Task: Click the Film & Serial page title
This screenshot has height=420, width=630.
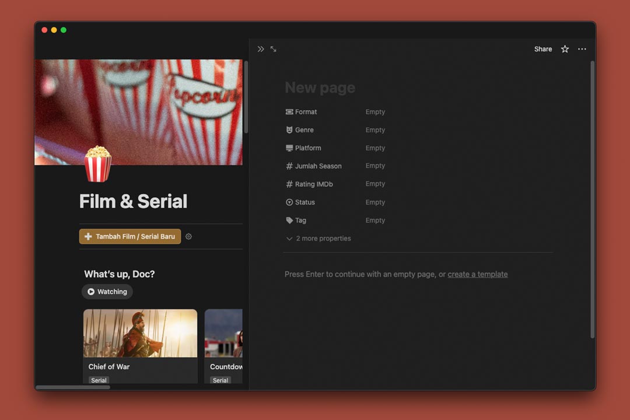Action: (x=133, y=201)
